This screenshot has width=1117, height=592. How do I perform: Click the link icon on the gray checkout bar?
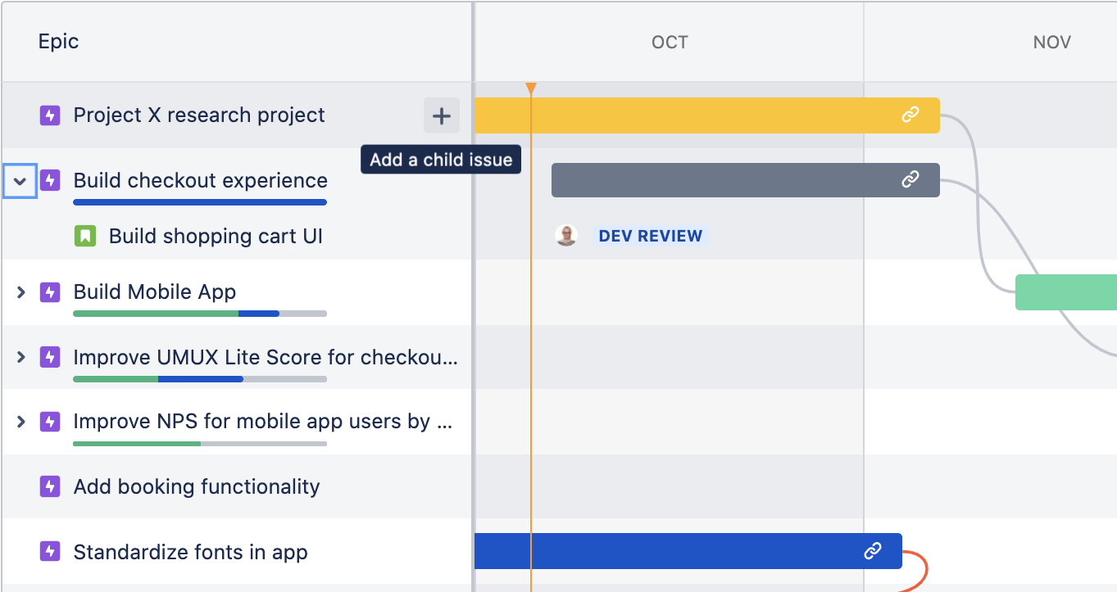coord(910,180)
